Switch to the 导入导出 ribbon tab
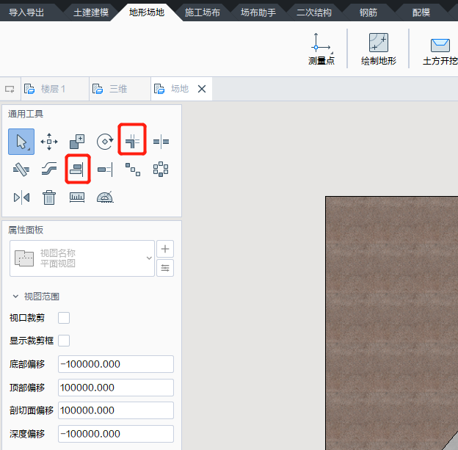The image size is (458, 450). pyautogui.click(x=26, y=12)
